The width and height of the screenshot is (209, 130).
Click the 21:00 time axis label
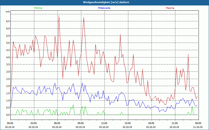point(175,123)
